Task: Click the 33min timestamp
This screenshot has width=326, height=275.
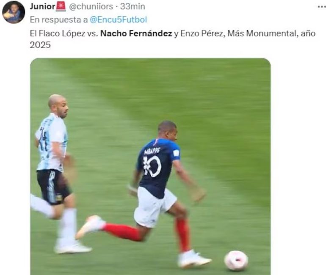Action: click(133, 7)
